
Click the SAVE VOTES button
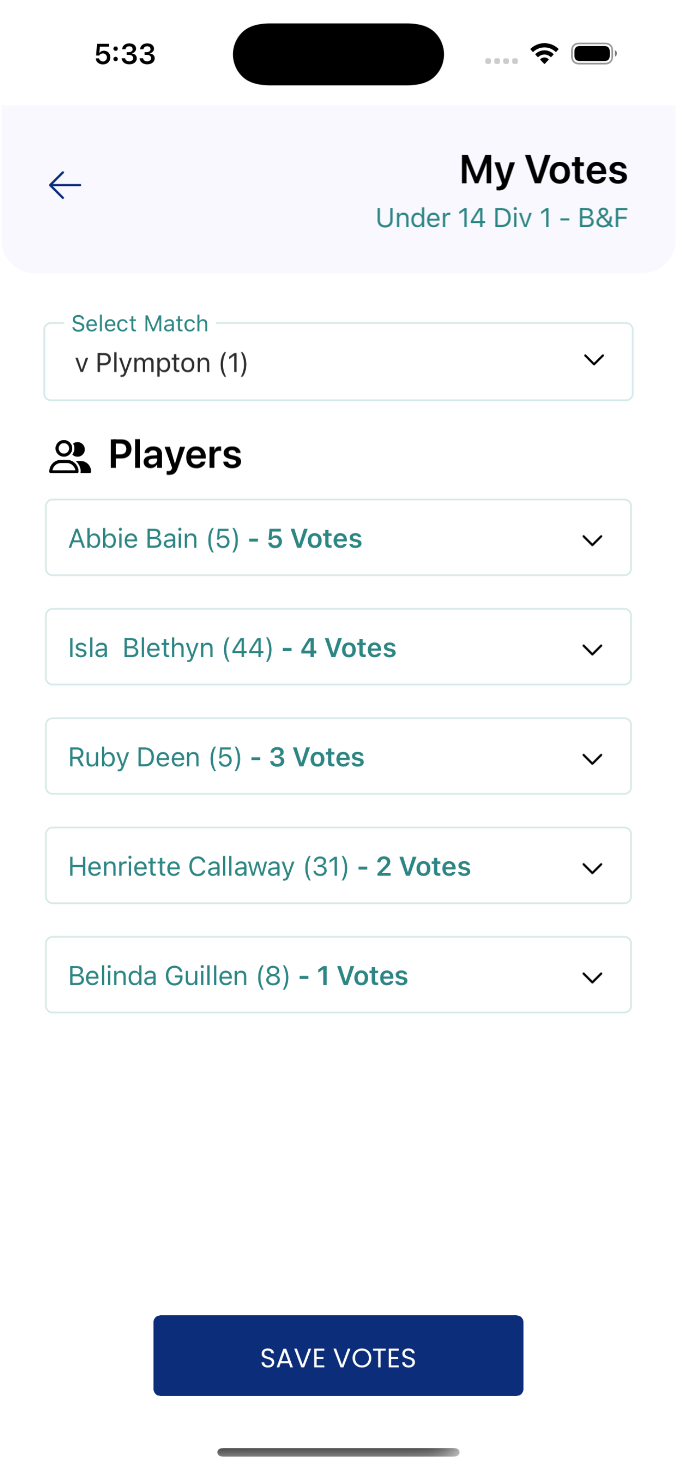(338, 1355)
